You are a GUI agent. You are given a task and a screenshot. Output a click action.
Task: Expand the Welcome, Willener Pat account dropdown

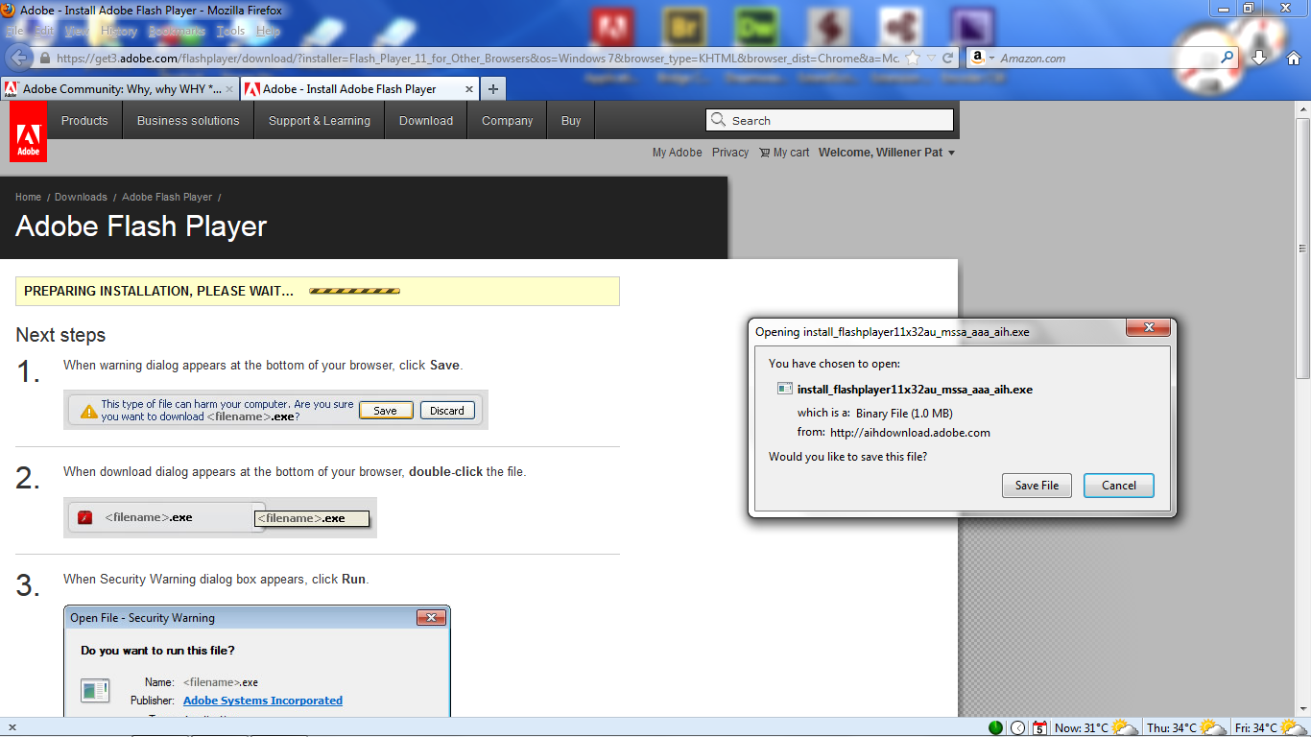tap(887, 153)
